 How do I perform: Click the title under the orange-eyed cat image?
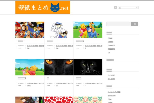click(x=48, y=78)
